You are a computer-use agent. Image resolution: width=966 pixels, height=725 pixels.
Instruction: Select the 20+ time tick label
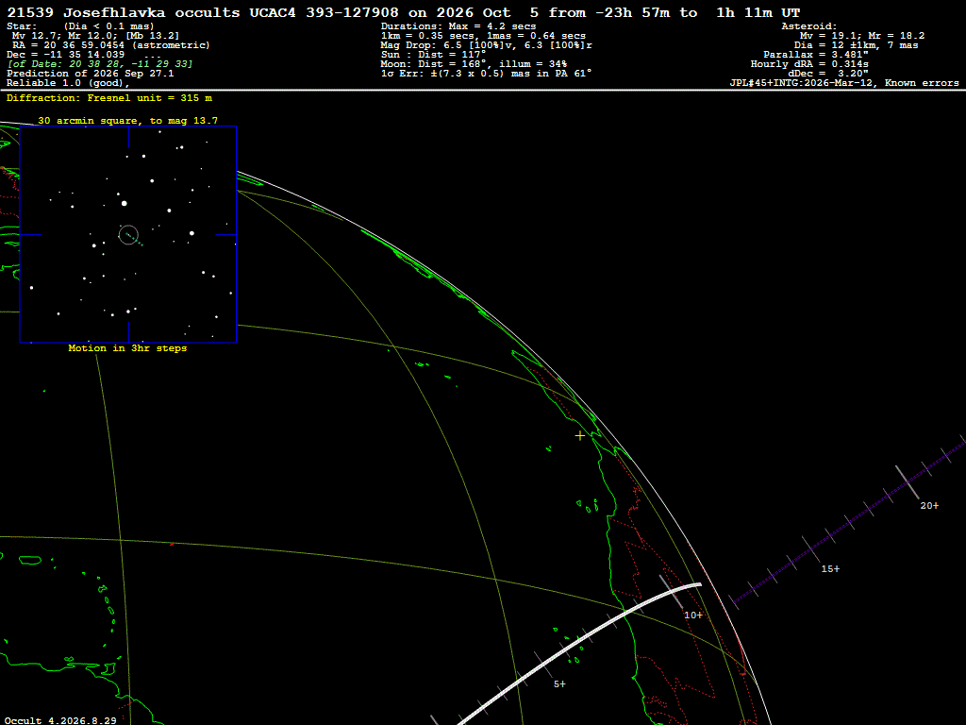(x=929, y=506)
